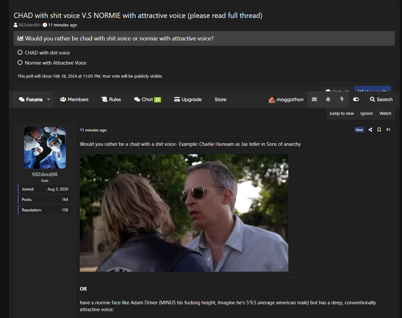
Task: Bookmark post #1
Action: click(379, 130)
